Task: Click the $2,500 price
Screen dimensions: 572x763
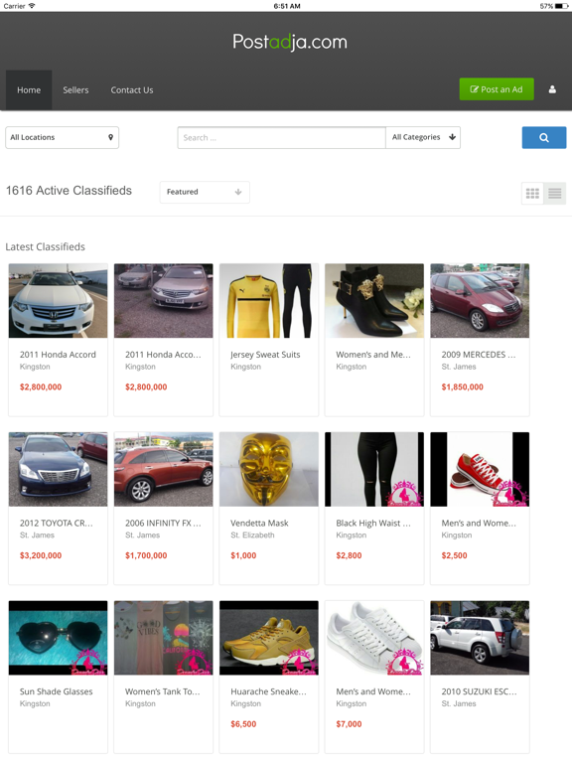Action: pyautogui.click(x=454, y=555)
